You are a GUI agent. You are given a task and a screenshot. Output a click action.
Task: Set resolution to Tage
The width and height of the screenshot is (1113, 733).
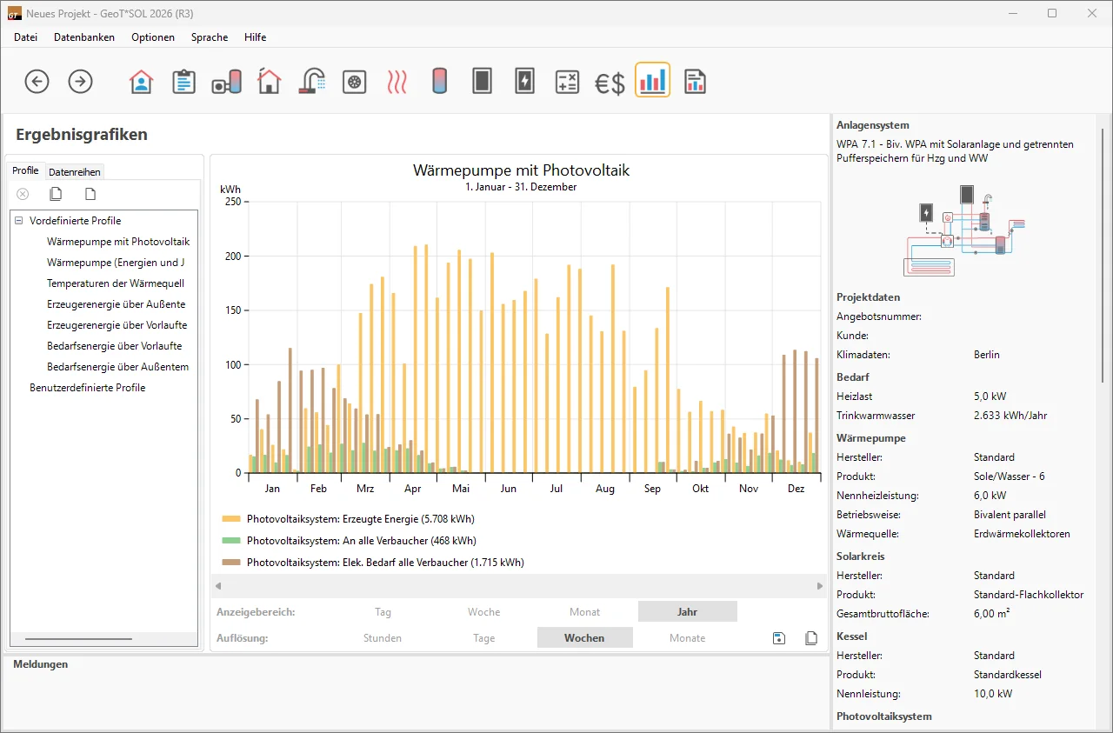coord(483,638)
